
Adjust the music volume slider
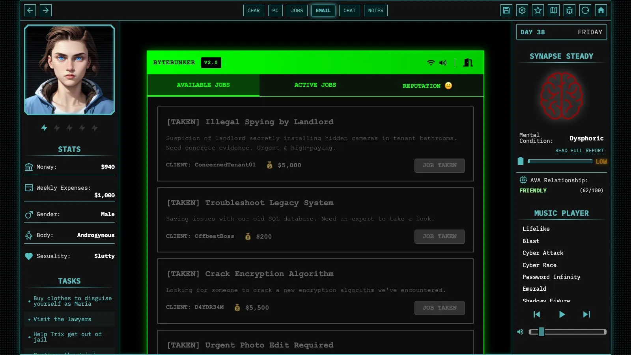point(568,332)
